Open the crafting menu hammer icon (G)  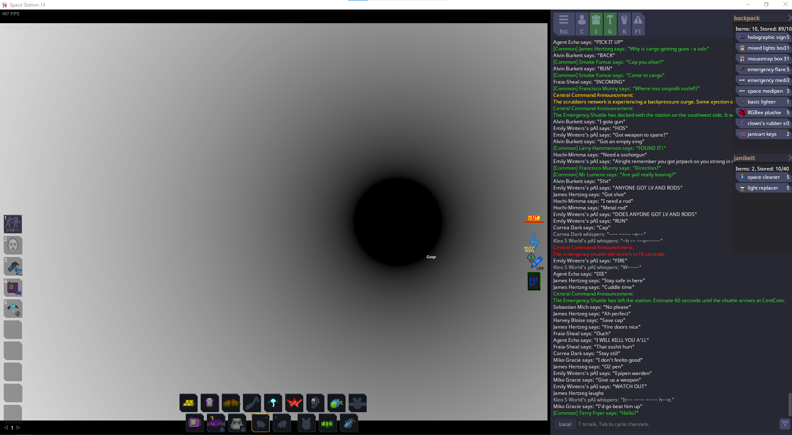pyautogui.click(x=610, y=24)
